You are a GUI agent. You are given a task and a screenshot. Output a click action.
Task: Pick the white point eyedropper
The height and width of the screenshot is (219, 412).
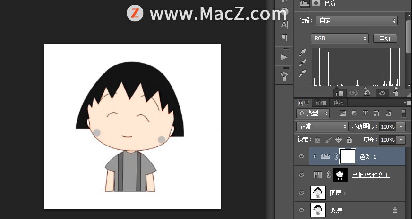[303, 73]
